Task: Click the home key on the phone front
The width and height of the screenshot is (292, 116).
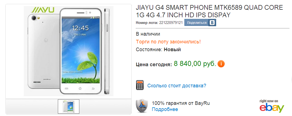Action: pos(80,88)
